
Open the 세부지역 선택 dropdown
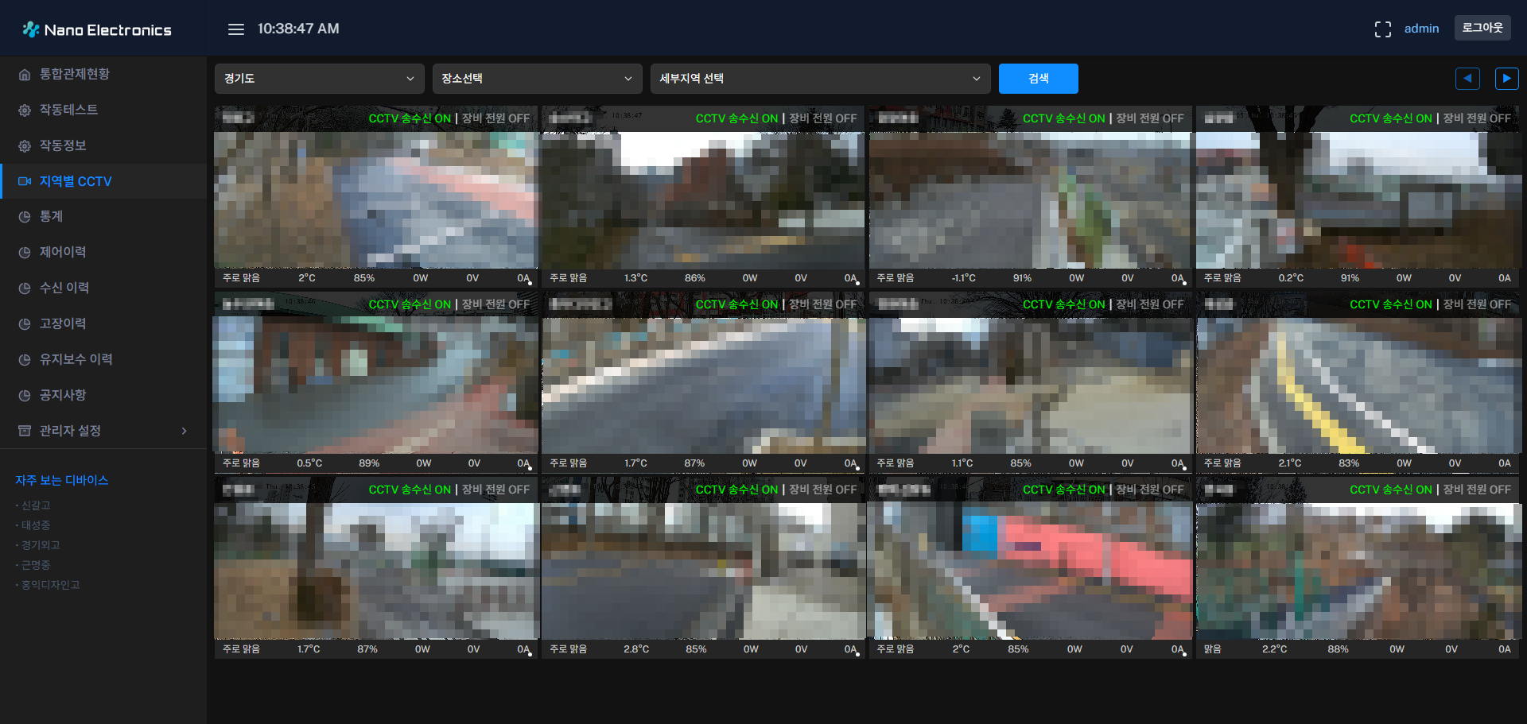pos(820,79)
